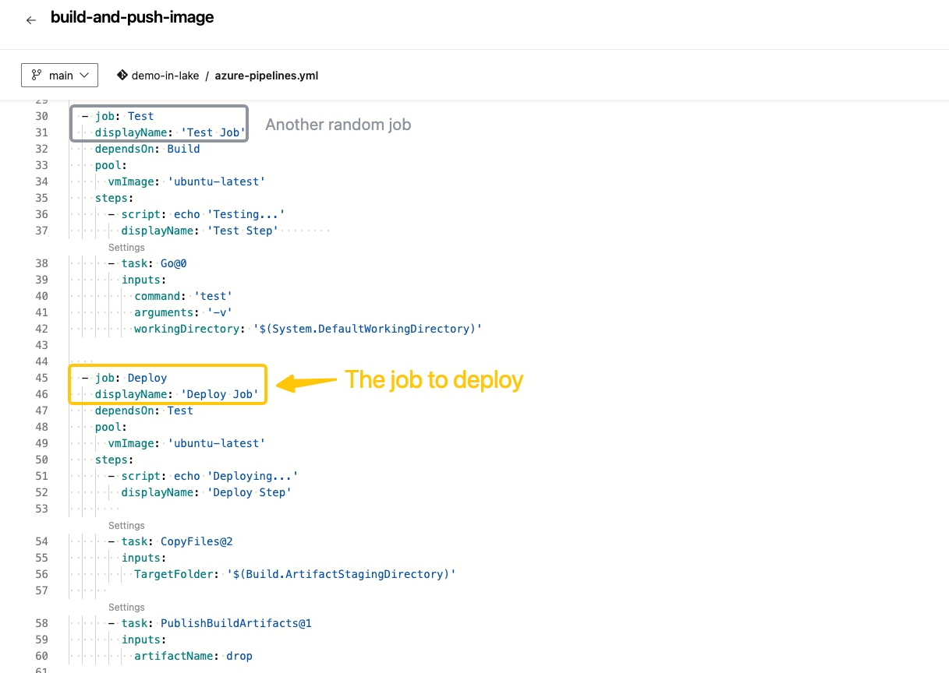Click line number 30 beside 'job: Test'
949x673 pixels.
(x=41, y=115)
